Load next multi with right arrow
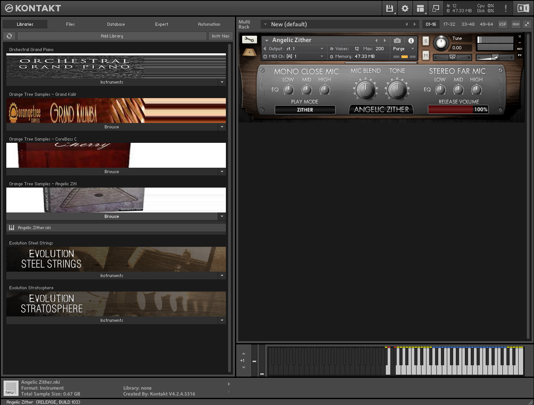Viewport: 534px width, 405px height. 414,24
